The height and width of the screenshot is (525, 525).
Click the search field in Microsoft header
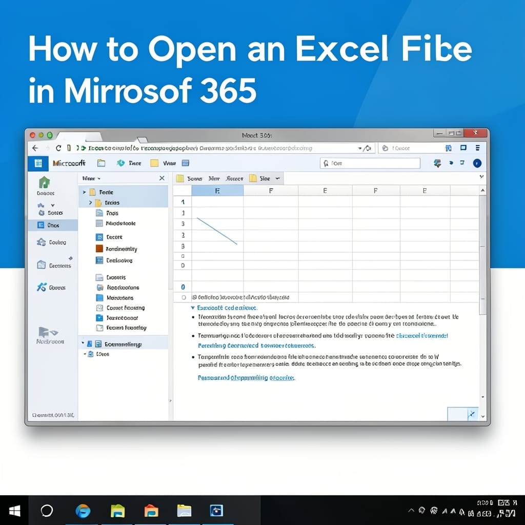point(370,163)
